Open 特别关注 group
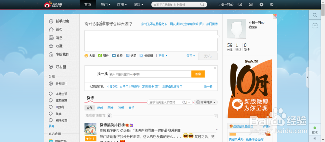The image size is (325, 142). [58, 84]
